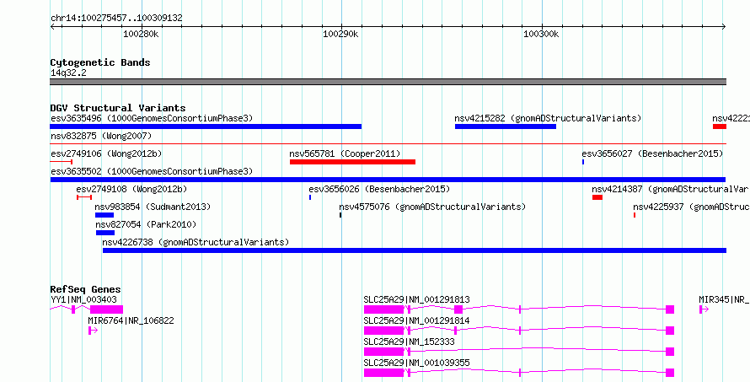Click the 100290k ruler position label
This screenshot has height=382, width=750.
341,34
